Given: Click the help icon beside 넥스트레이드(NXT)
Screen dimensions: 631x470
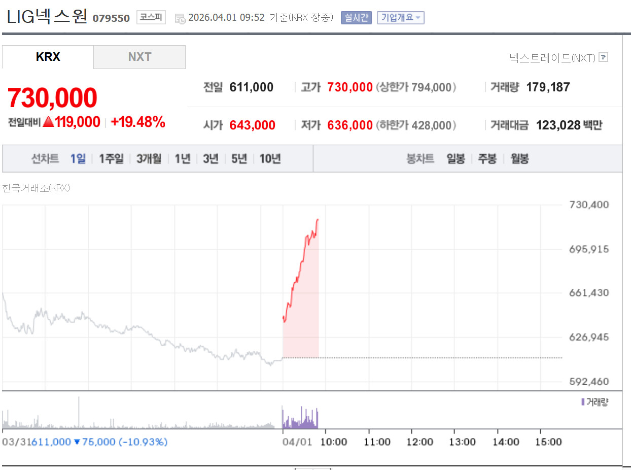Looking at the screenshot, I should (603, 57).
